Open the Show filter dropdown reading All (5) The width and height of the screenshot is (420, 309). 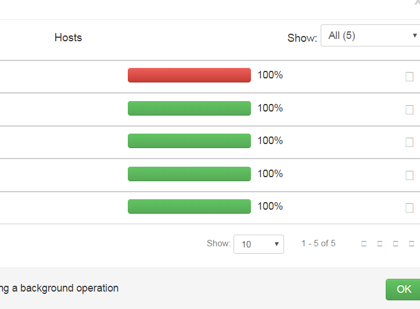coord(370,35)
